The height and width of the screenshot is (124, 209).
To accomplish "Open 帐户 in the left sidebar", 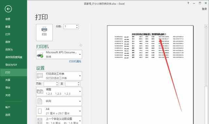I will [x=8, y=107].
